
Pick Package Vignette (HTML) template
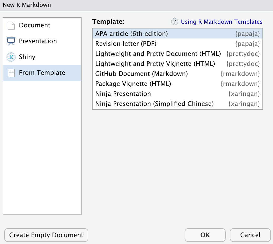click(178, 84)
